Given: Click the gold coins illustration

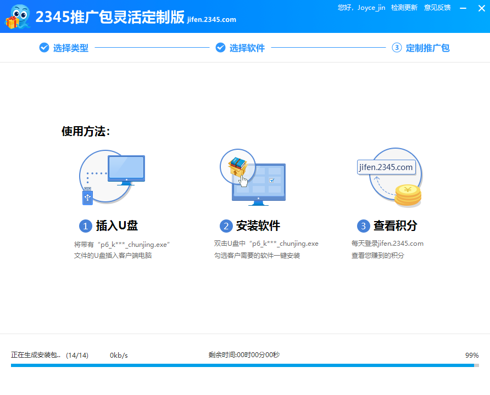Looking at the screenshot, I should pyautogui.click(x=407, y=195).
